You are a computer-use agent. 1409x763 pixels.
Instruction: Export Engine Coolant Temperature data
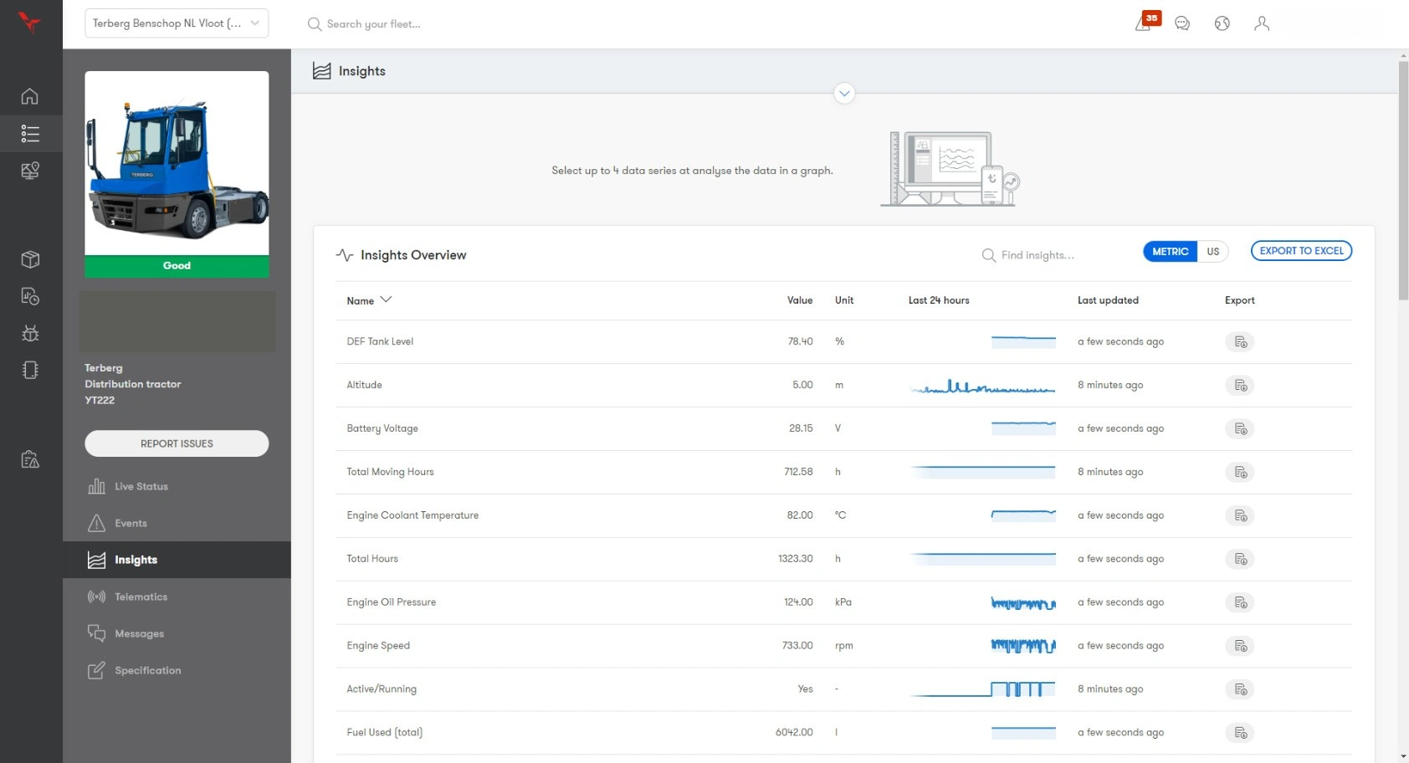1240,516
